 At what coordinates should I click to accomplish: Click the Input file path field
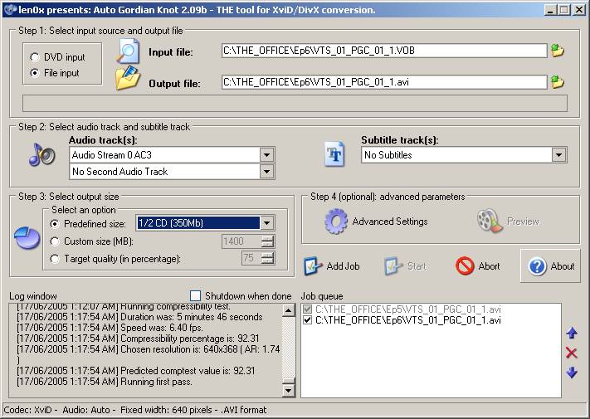384,51
